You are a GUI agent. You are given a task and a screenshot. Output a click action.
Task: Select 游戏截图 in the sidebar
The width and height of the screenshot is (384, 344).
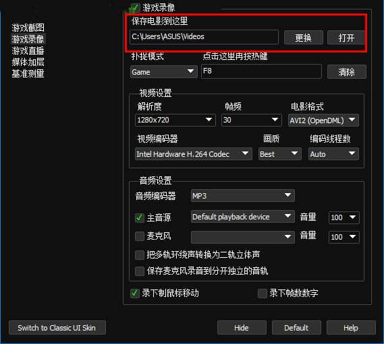tap(28, 28)
